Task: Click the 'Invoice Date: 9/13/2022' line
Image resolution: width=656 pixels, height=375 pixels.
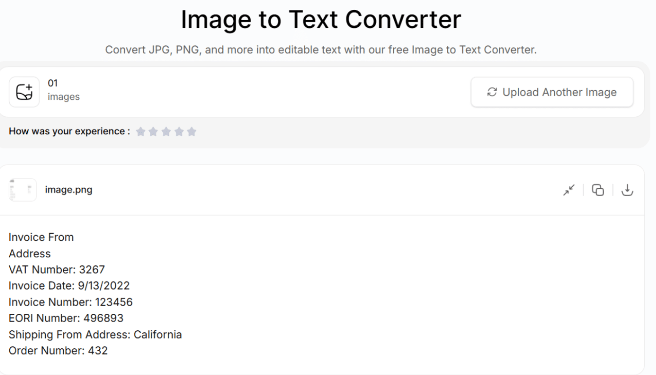Action: point(69,285)
